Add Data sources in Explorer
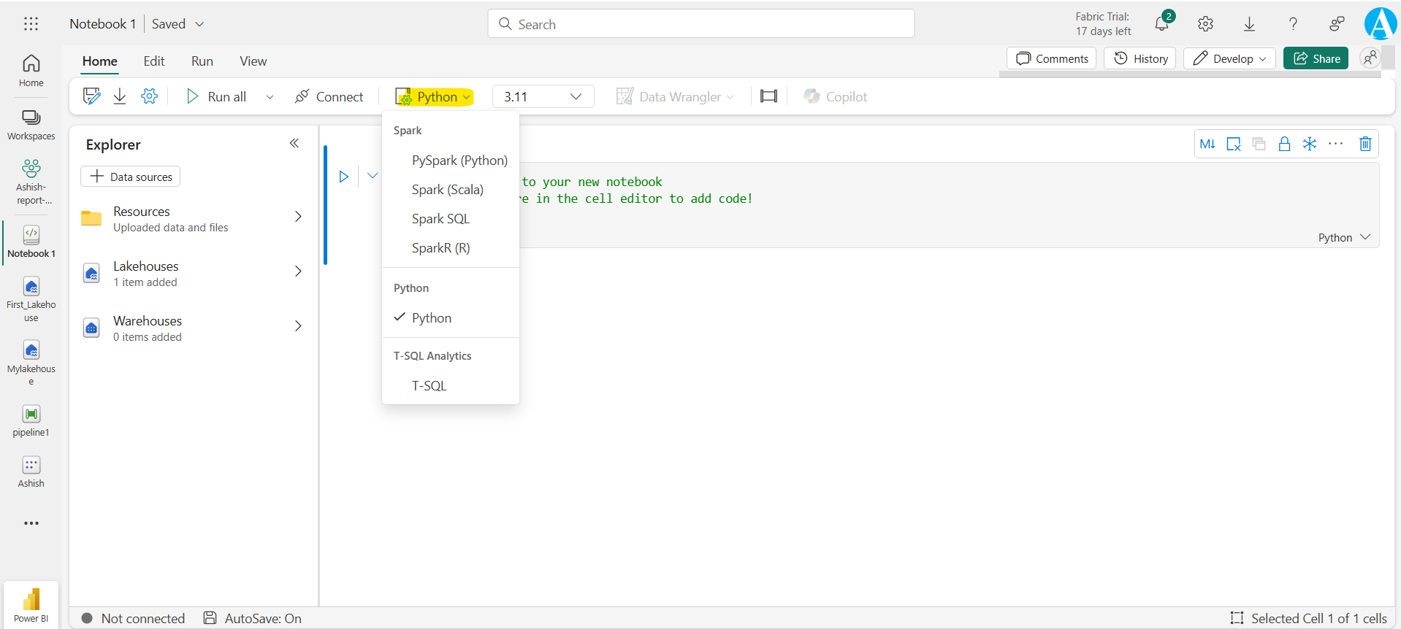1401x629 pixels. tap(131, 177)
